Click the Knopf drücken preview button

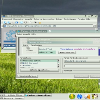coord(67,52)
